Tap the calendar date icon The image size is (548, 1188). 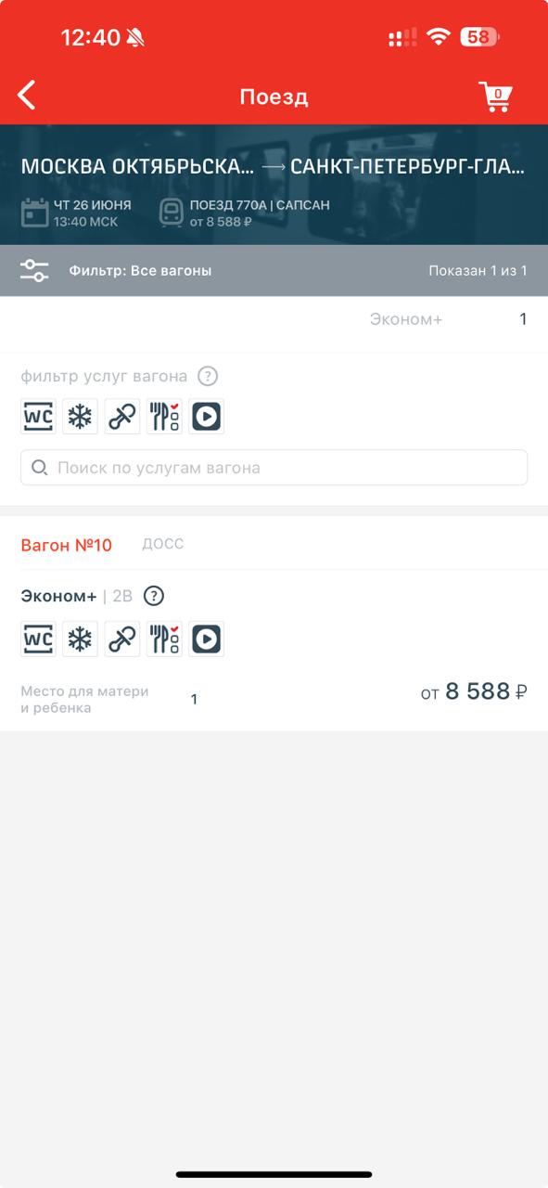(35, 212)
